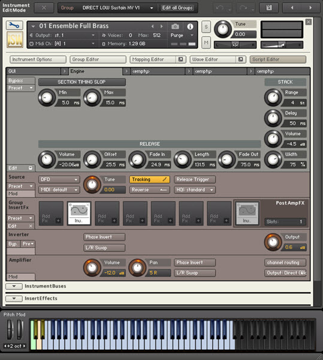
Task: Click the wrench edit-mode icon
Action: (x=14, y=25)
